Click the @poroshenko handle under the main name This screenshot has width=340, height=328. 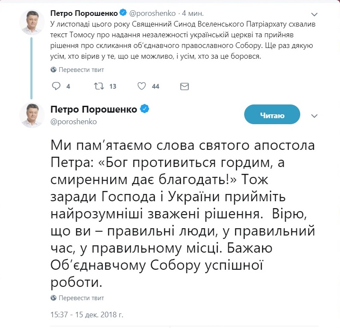[x=74, y=122]
